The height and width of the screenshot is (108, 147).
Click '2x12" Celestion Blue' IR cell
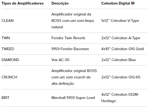point(119,60)
